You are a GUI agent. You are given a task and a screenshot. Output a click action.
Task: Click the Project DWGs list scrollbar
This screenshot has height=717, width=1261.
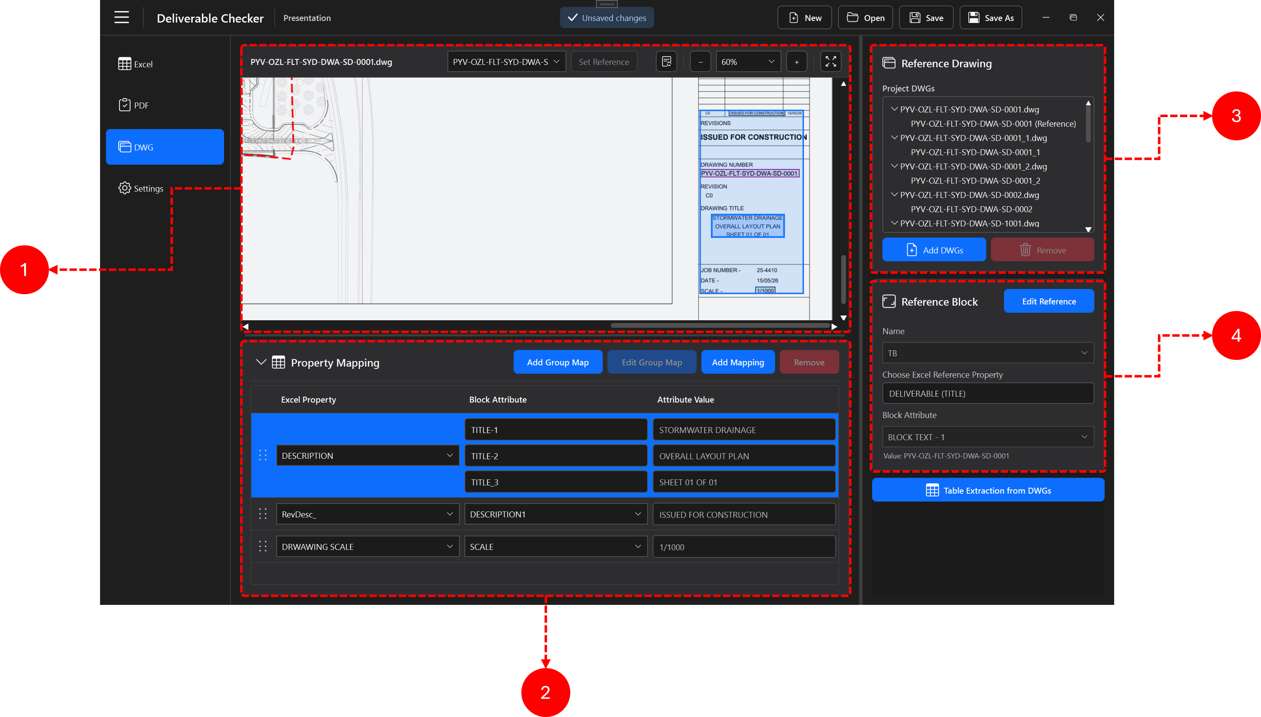[1088, 125]
